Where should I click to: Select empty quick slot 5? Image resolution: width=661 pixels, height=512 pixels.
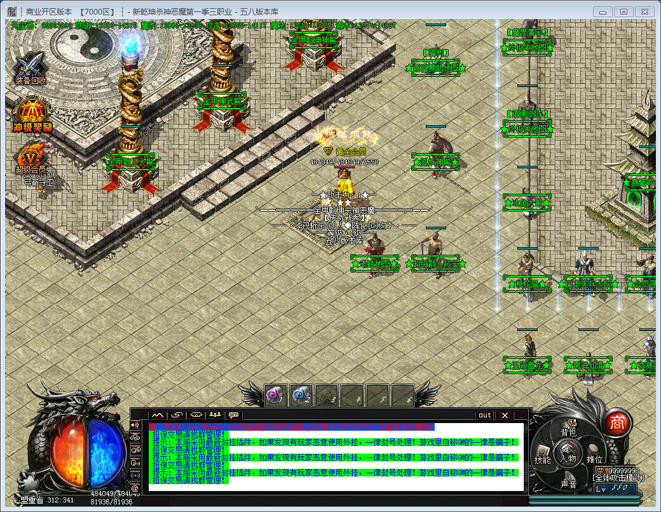pos(378,396)
